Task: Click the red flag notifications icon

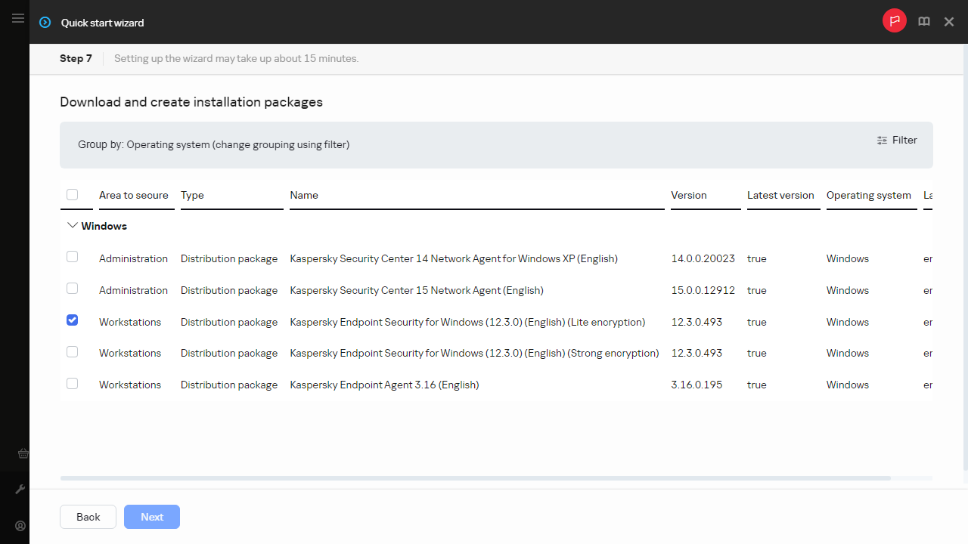Action: click(x=894, y=22)
